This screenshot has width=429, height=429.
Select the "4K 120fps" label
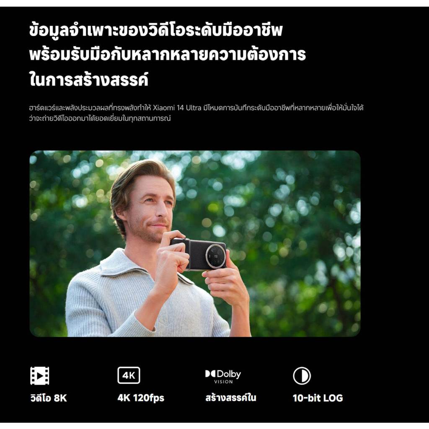[x=141, y=398]
